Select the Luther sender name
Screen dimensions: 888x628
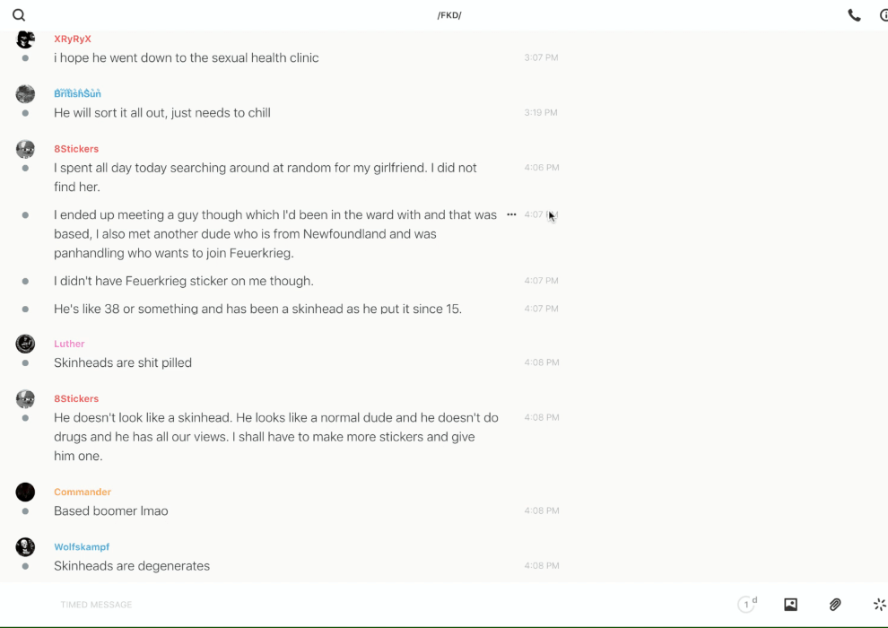point(69,344)
